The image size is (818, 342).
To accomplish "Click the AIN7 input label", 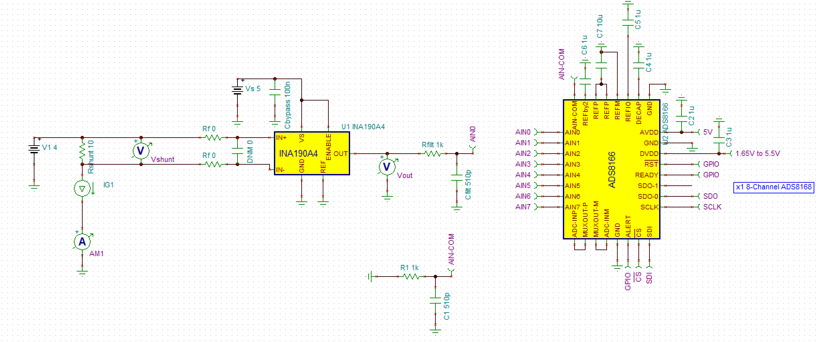I will [x=523, y=207].
